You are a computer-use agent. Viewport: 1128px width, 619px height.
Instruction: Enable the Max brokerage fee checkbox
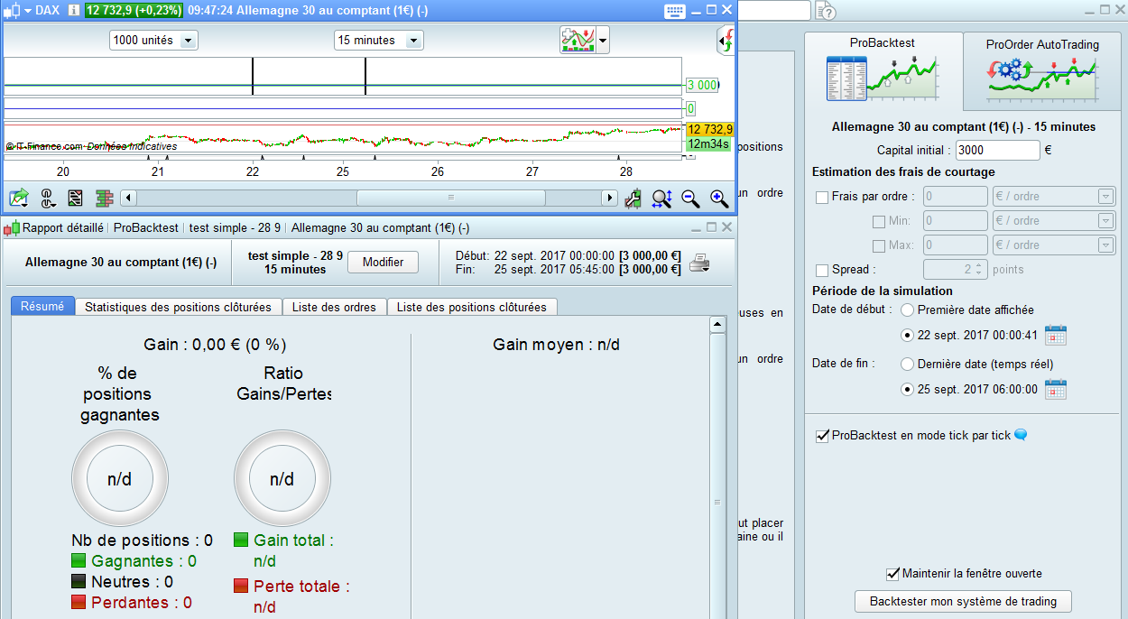[879, 245]
